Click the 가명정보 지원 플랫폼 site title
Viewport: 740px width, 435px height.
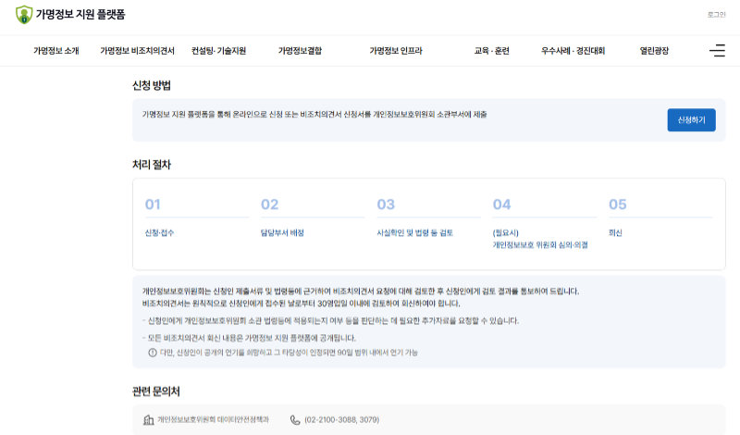(x=80, y=15)
